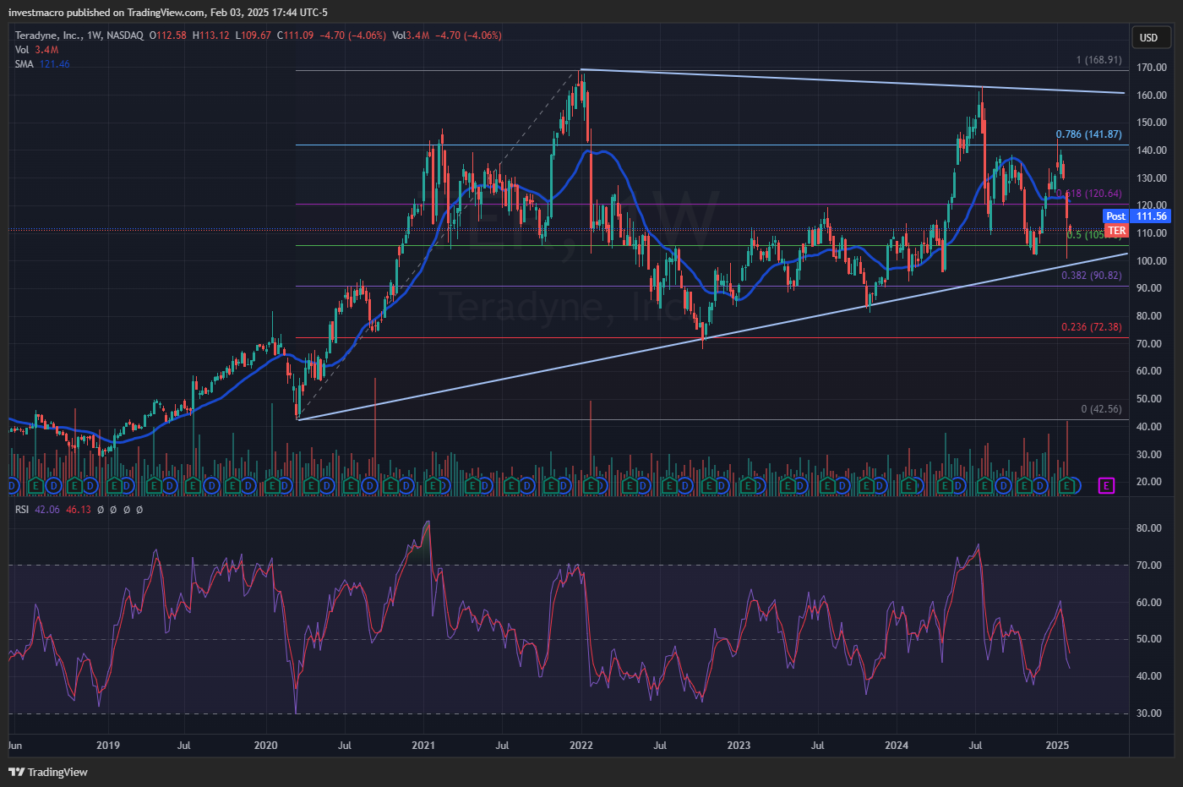Click the 150.00 price axis label
This screenshot has width=1183, height=787.
[1152, 123]
